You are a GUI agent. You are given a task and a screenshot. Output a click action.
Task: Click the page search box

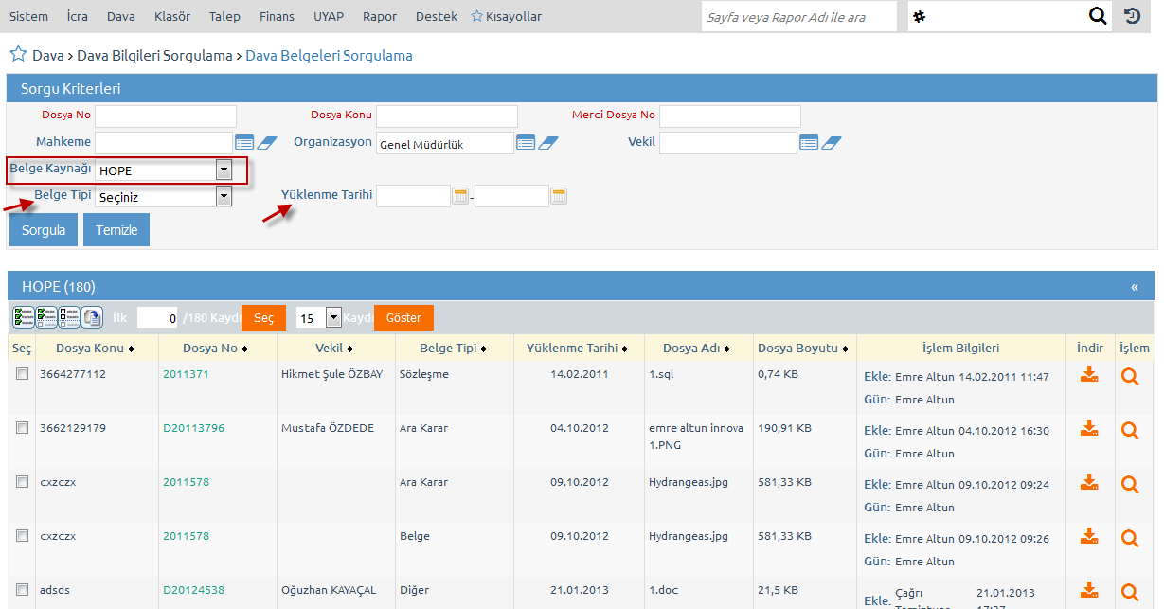click(799, 17)
